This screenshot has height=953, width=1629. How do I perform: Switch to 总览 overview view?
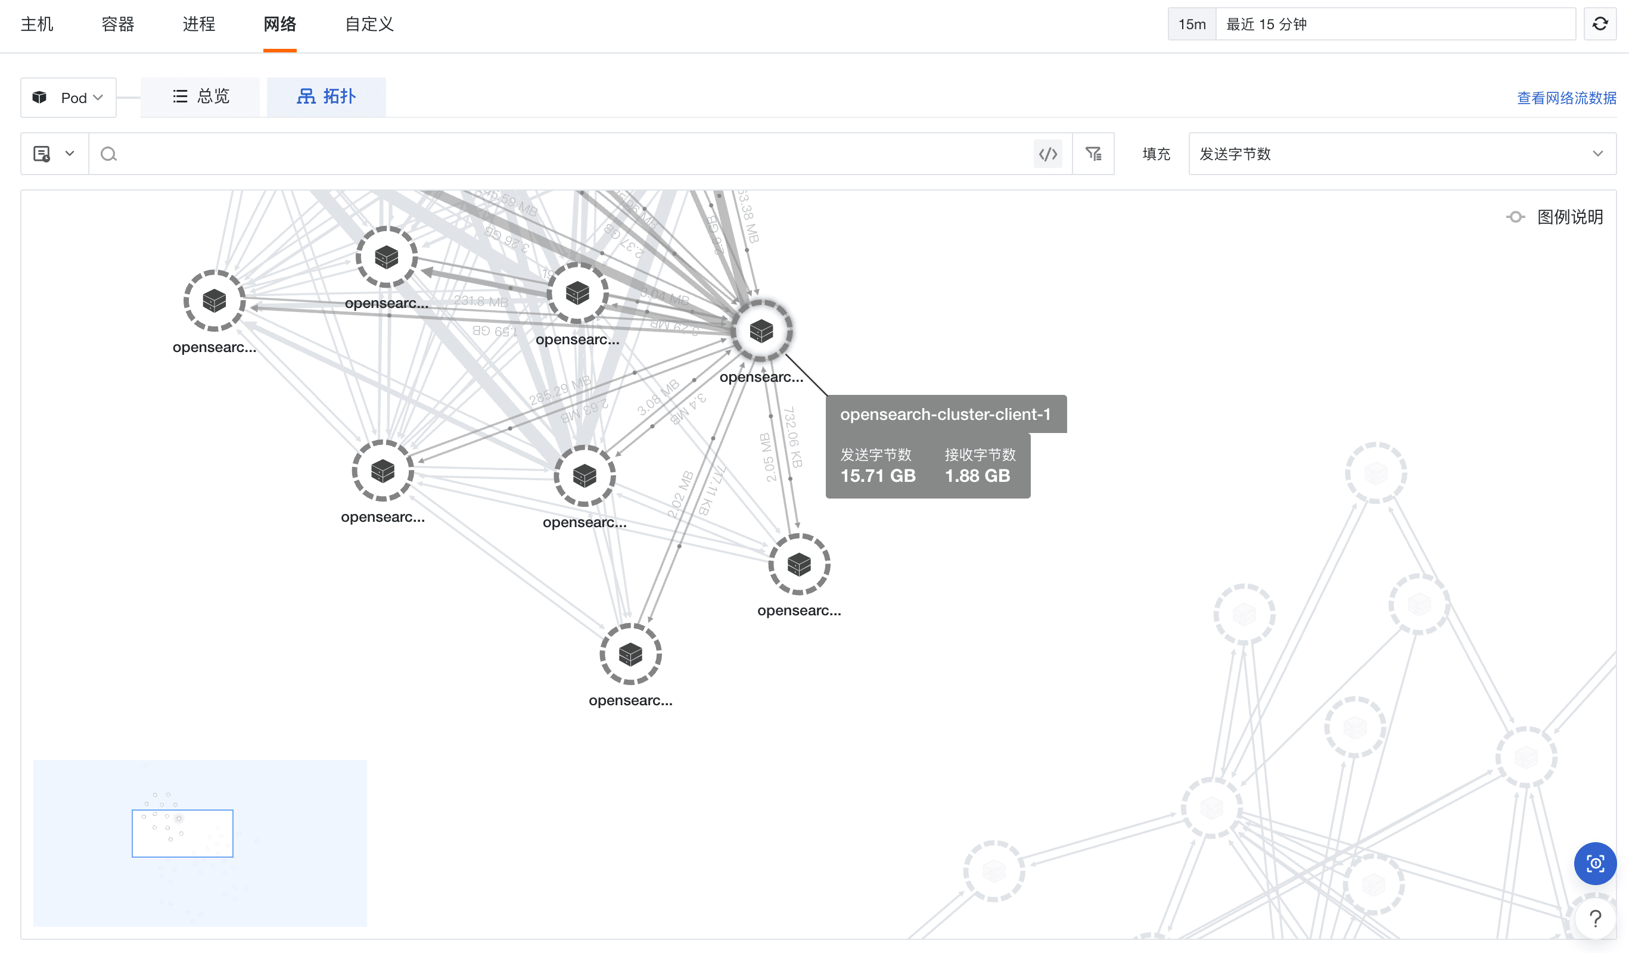200,97
